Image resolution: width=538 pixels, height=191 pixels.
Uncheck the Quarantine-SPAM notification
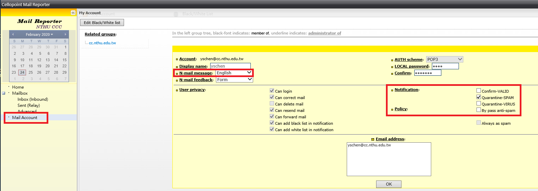click(x=479, y=97)
